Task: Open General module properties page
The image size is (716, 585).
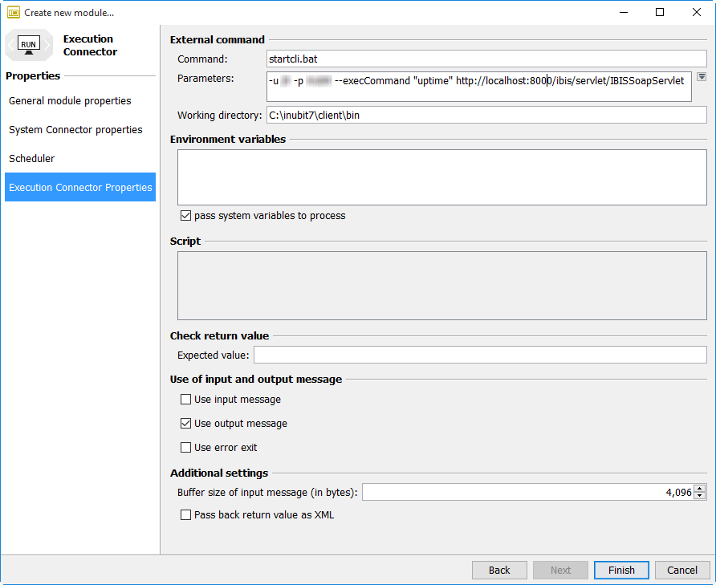Action: [70, 101]
